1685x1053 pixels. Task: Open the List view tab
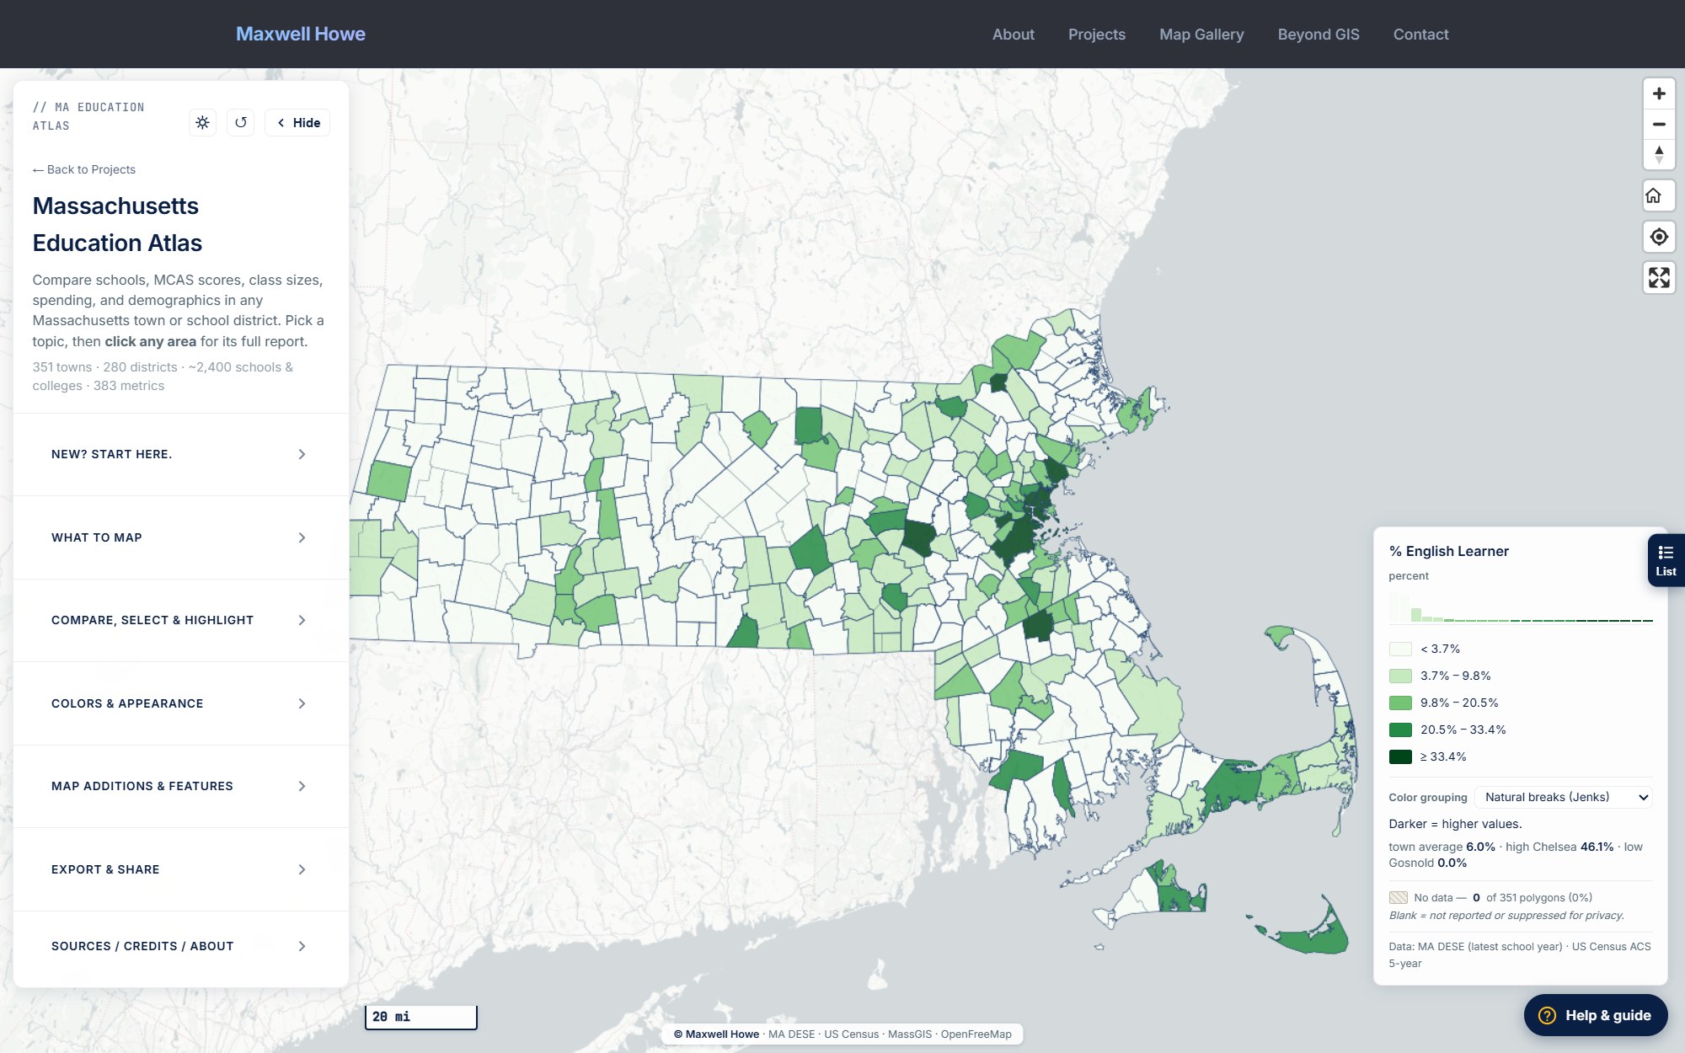(x=1666, y=560)
